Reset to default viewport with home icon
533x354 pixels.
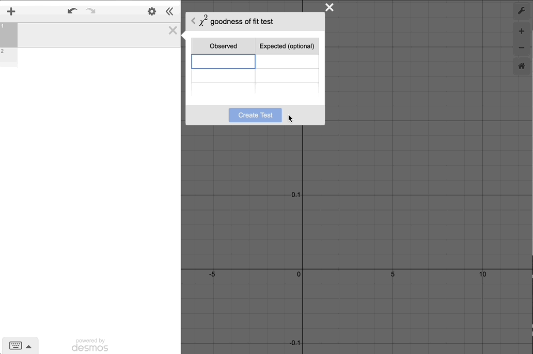[521, 66]
